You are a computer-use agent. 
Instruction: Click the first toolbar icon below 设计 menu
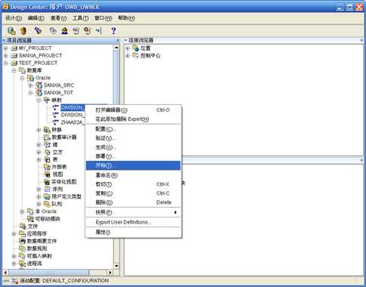tap(11, 31)
